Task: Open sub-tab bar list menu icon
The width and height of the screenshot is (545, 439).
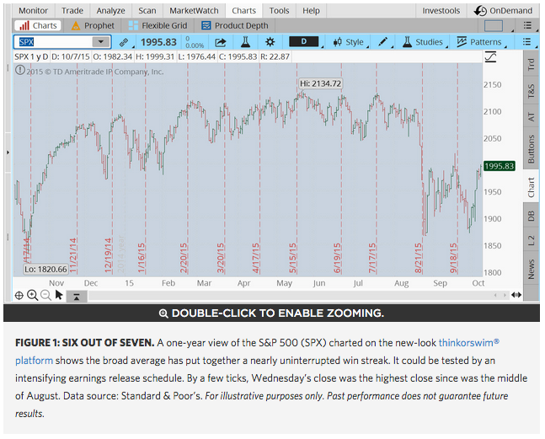Action: 527,25
